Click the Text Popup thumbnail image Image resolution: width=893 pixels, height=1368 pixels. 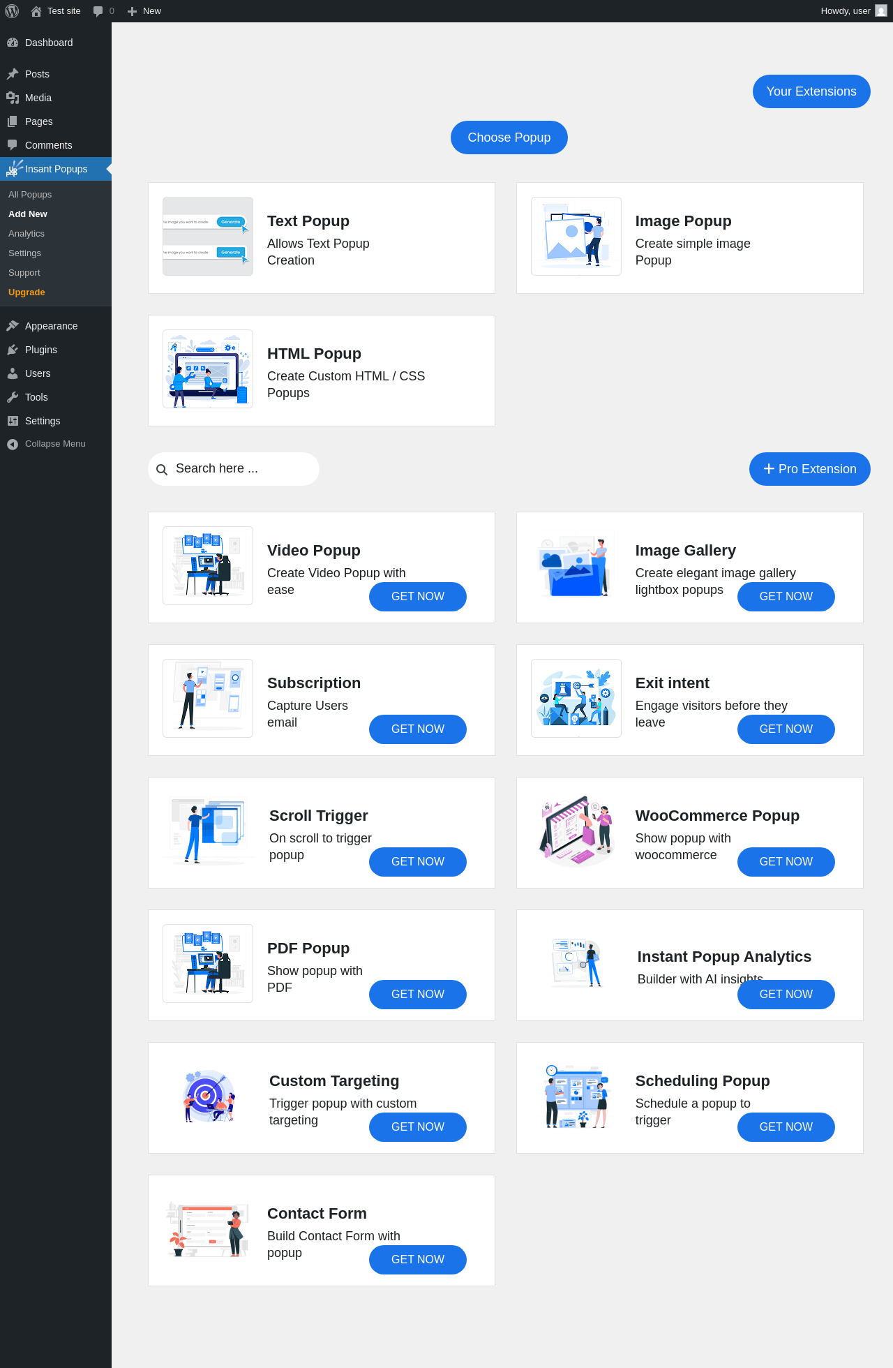pyautogui.click(x=208, y=236)
